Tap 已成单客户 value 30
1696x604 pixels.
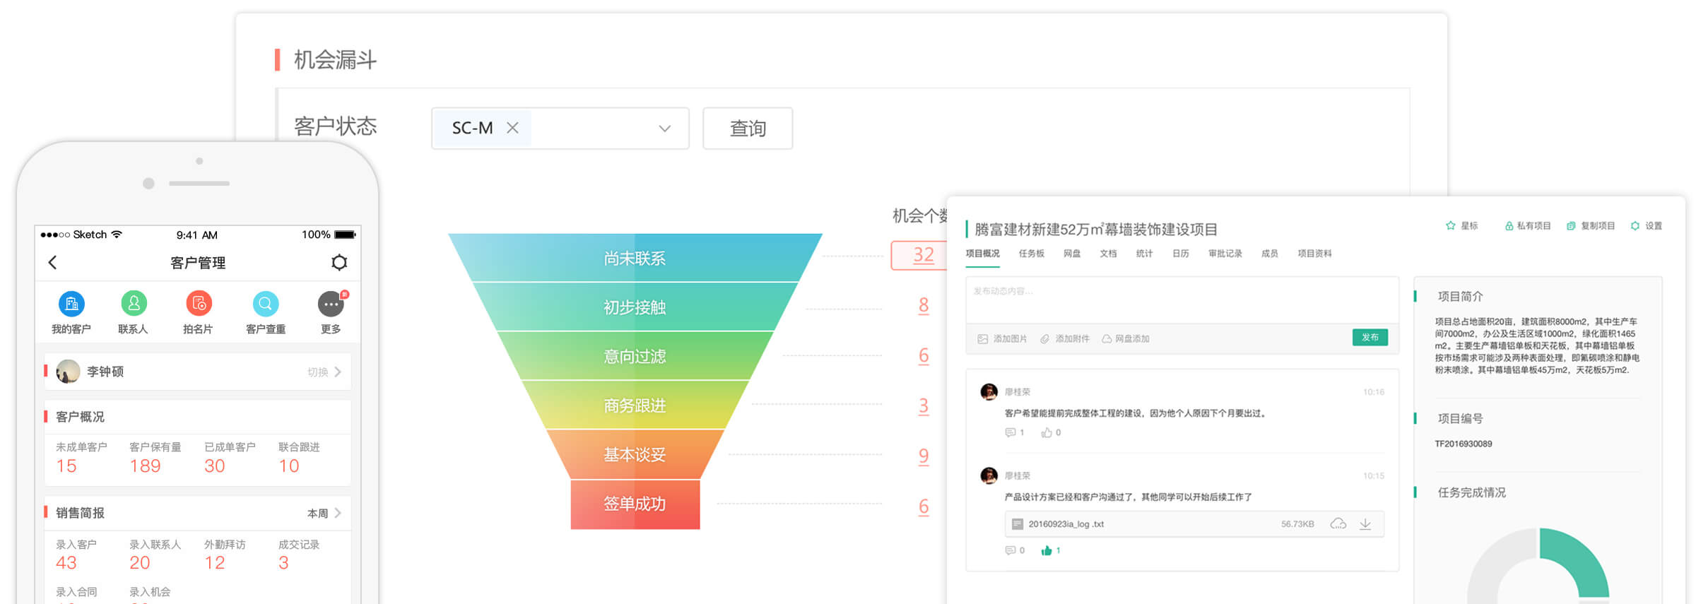point(215,466)
